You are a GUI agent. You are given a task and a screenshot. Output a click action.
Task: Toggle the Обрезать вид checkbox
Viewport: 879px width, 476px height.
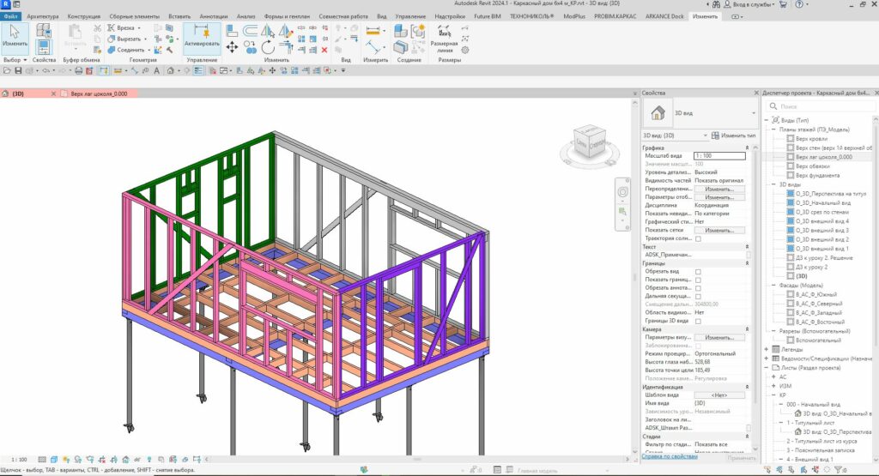(x=698, y=272)
